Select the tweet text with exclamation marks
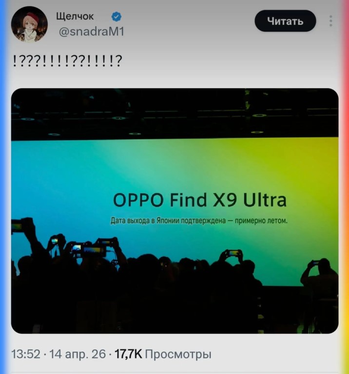This screenshot has height=374, width=349. [x=67, y=60]
